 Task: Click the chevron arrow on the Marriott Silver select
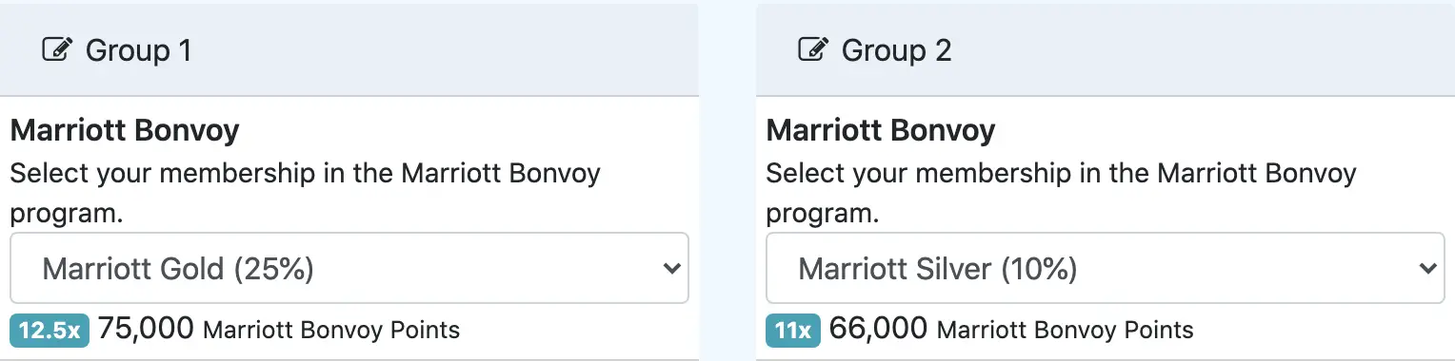pyautogui.click(x=1427, y=269)
